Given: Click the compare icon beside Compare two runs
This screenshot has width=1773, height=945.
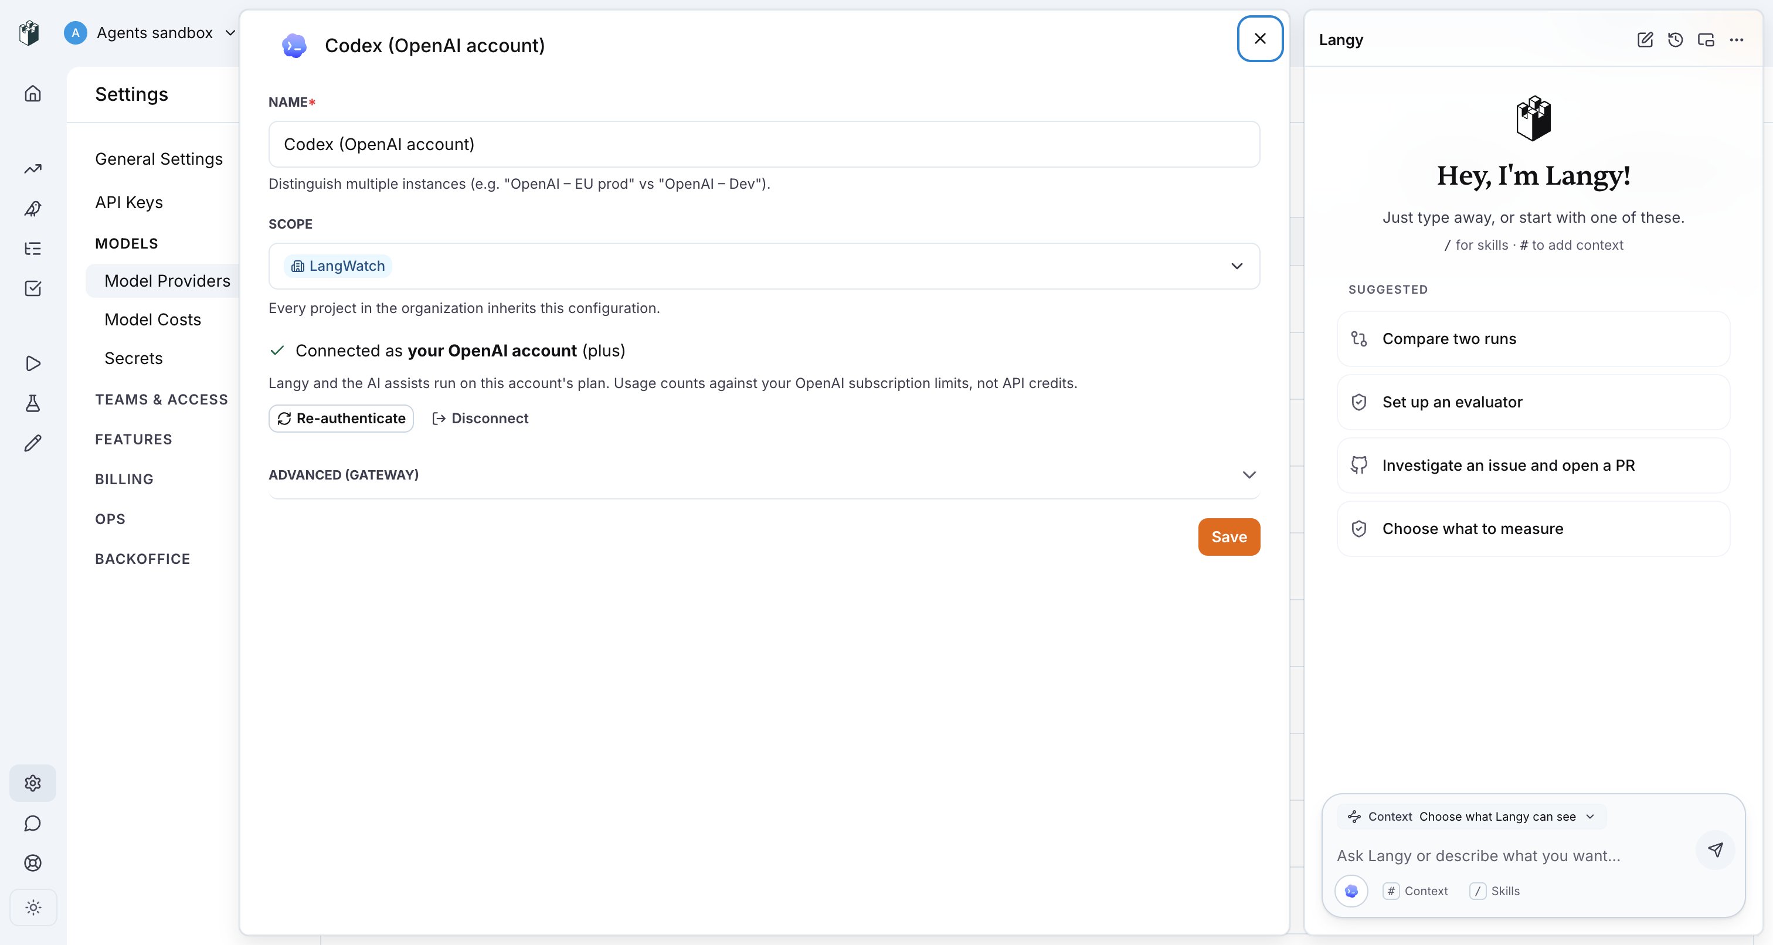Looking at the screenshot, I should pyautogui.click(x=1358, y=339).
